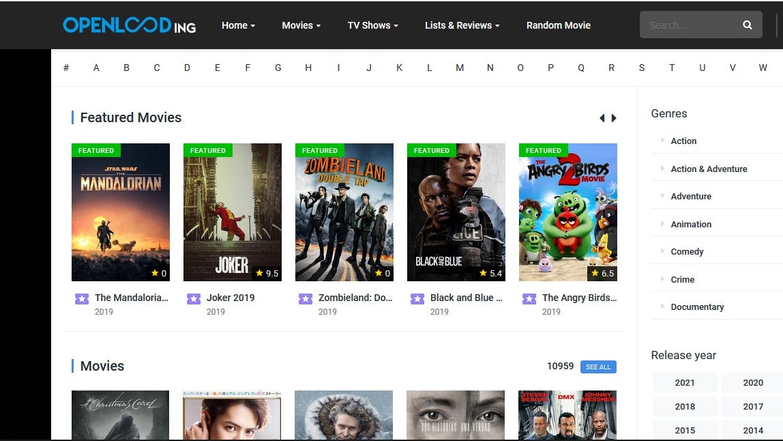Filter movies starting with letter H
This screenshot has width=783, height=441.
[308, 68]
